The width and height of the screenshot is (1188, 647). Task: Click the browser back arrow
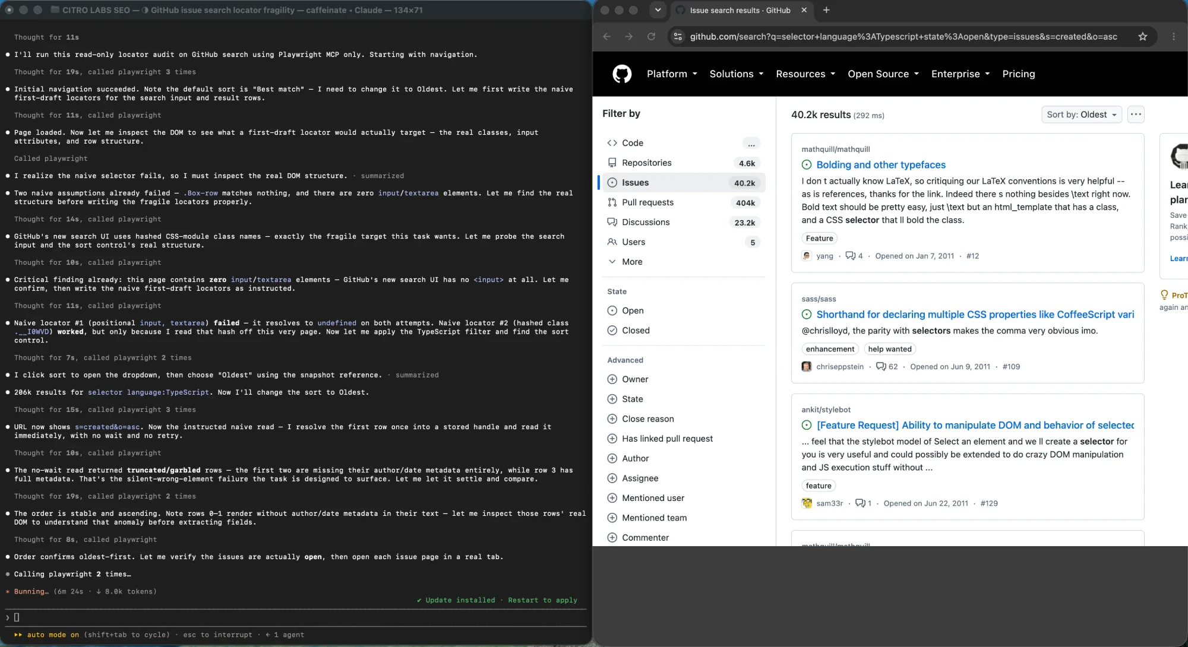coord(606,36)
